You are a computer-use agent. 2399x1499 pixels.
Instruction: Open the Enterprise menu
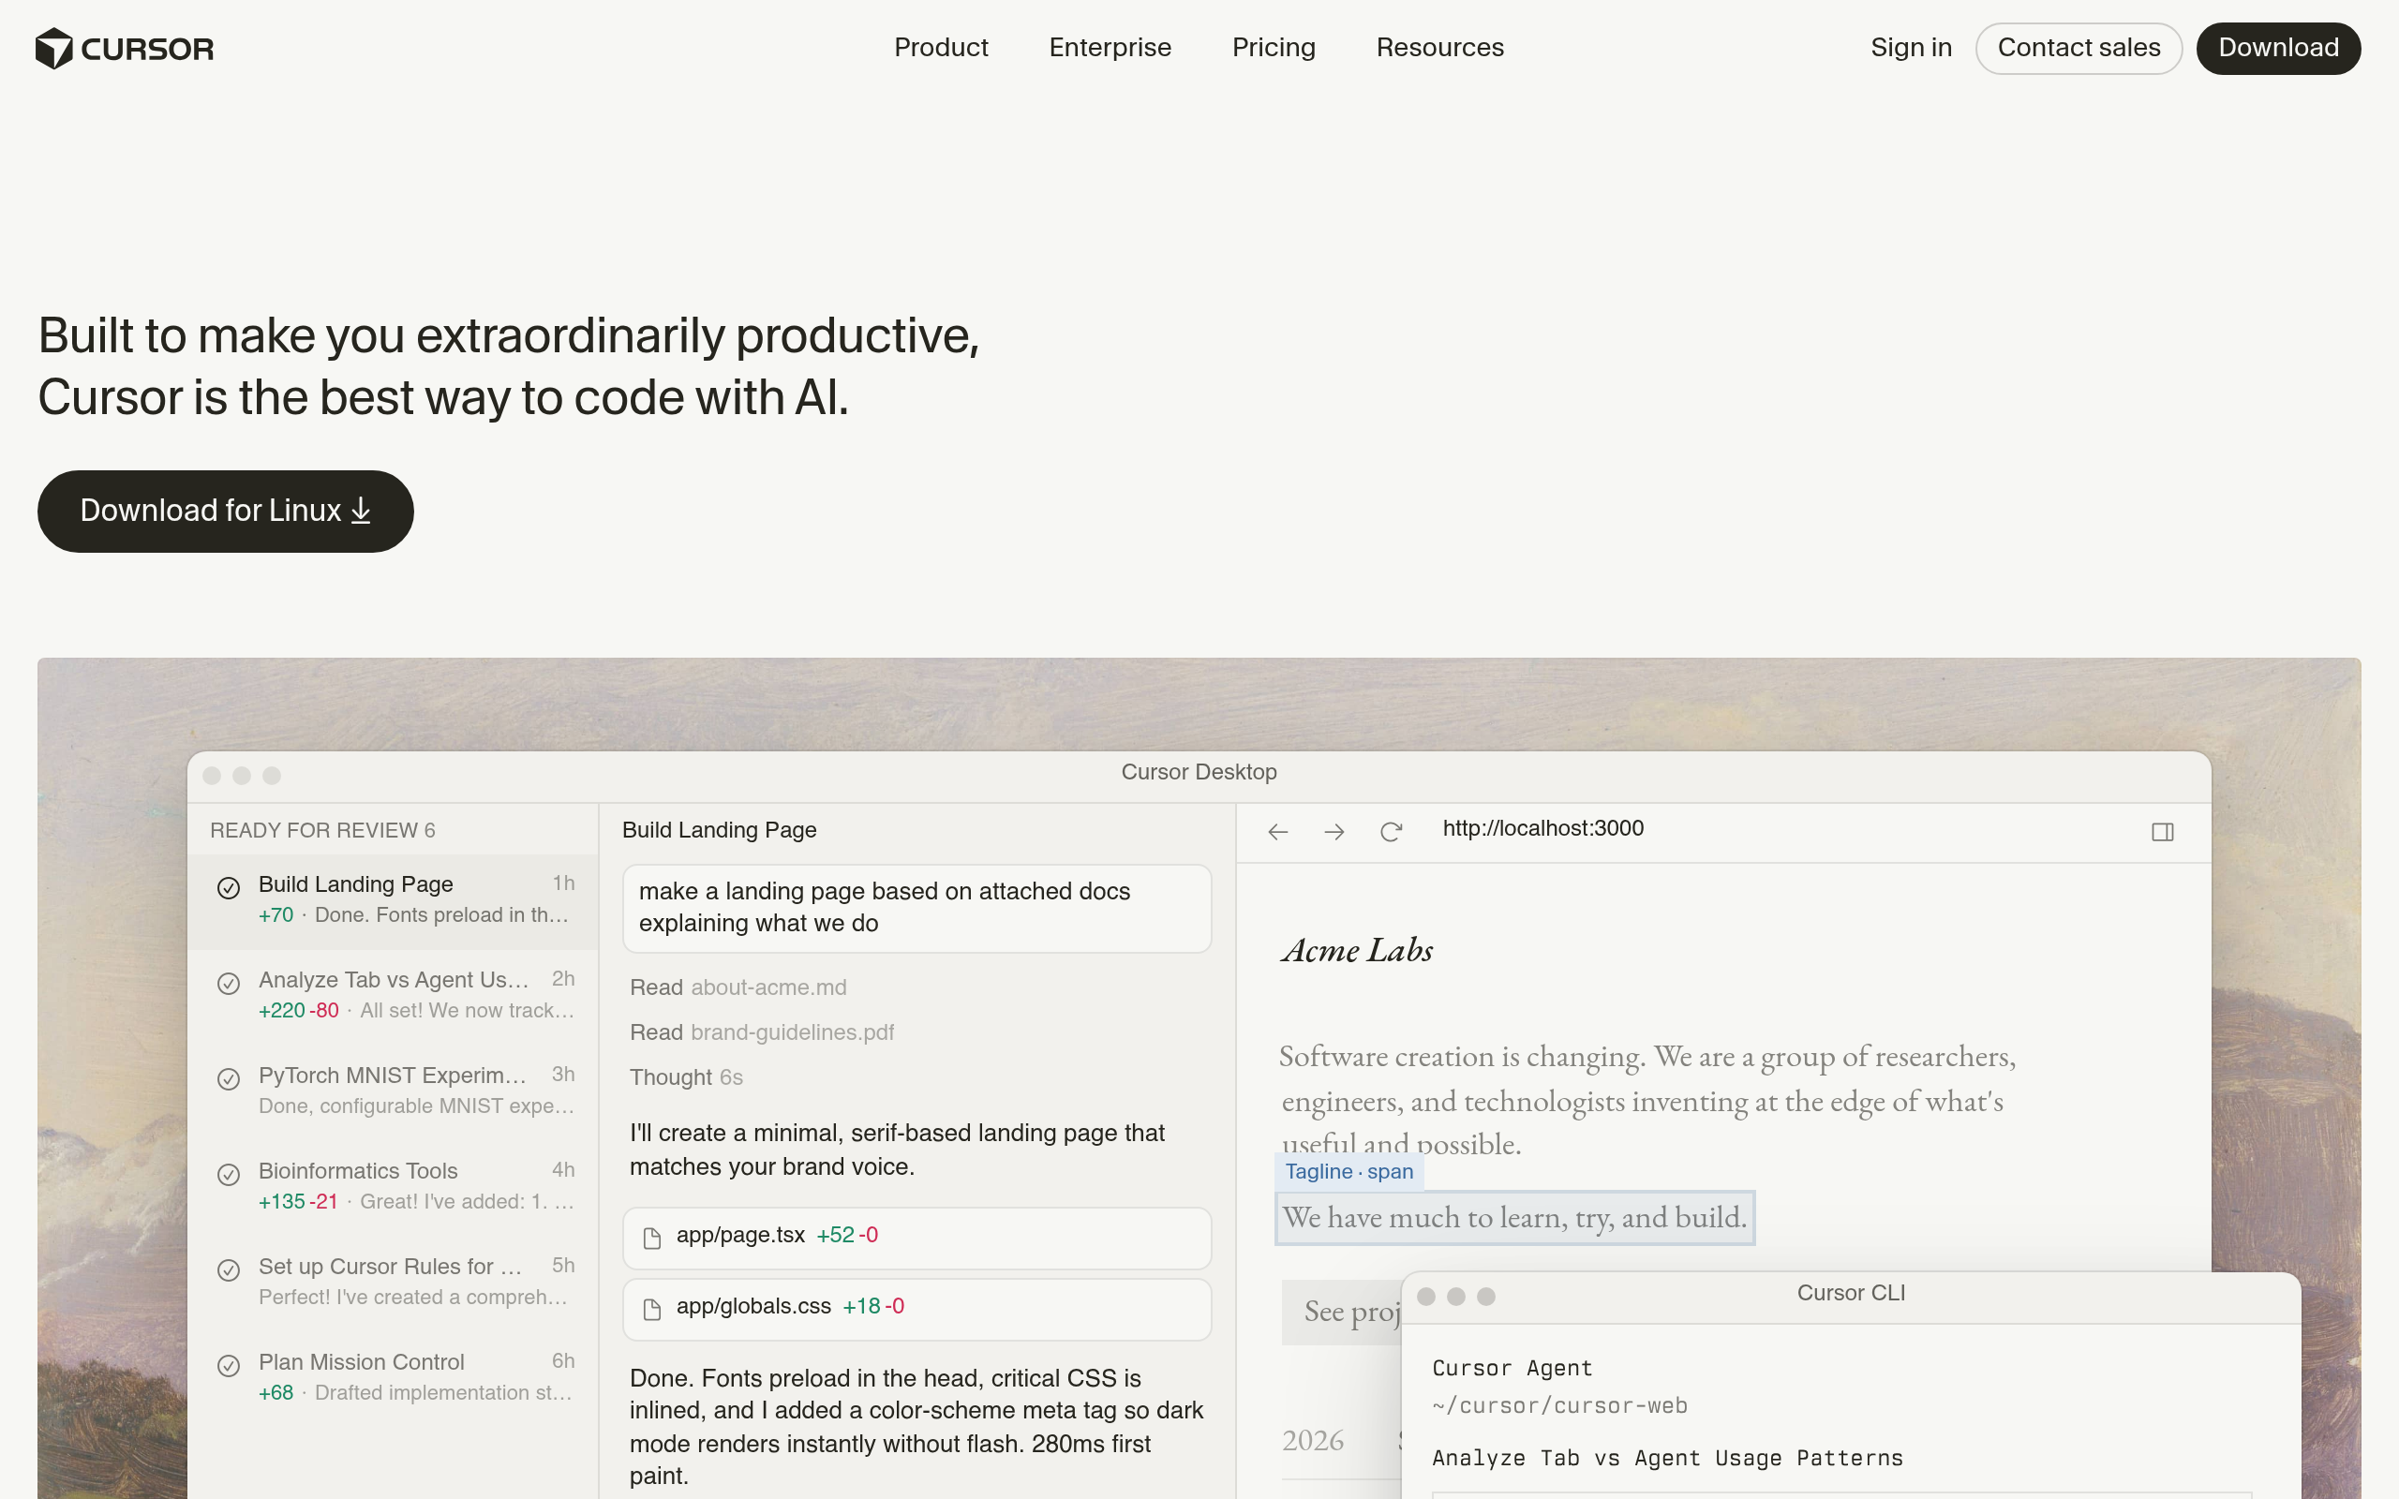pyautogui.click(x=1110, y=48)
